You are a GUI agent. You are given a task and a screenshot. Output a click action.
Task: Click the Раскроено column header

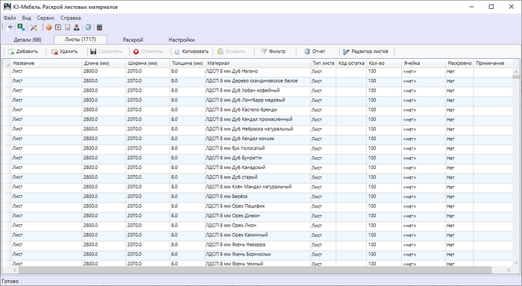(459, 63)
